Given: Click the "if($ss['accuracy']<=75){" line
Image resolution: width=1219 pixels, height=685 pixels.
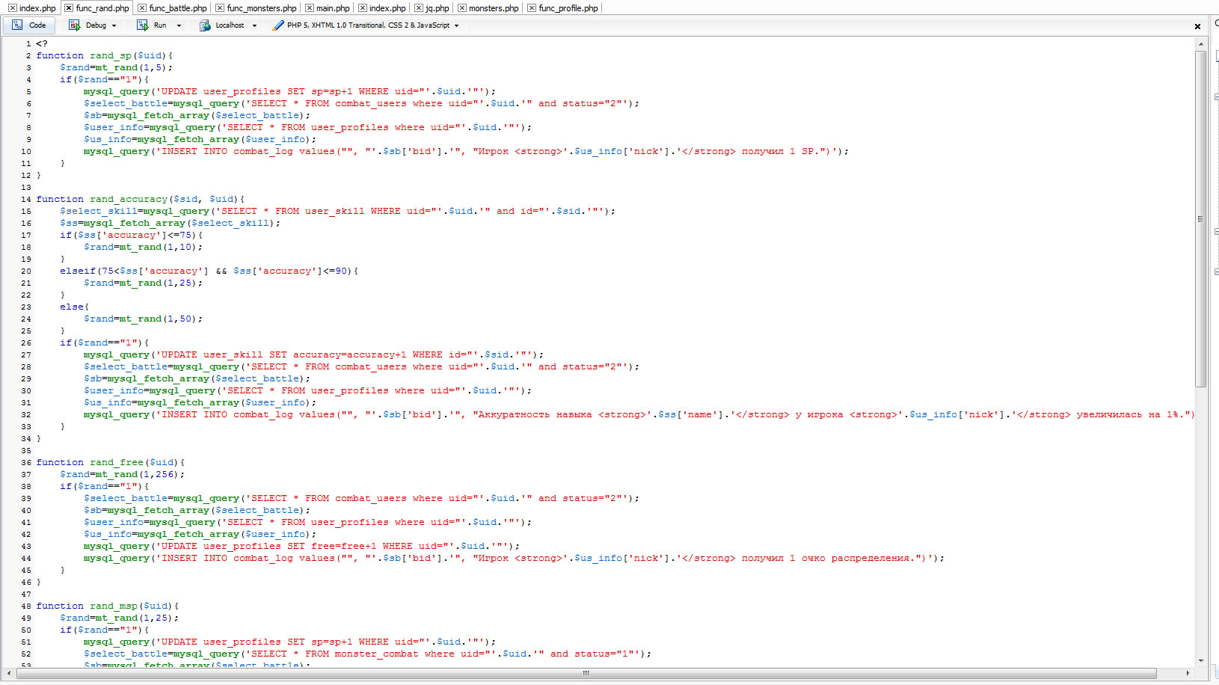Looking at the screenshot, I should point(132,235).
